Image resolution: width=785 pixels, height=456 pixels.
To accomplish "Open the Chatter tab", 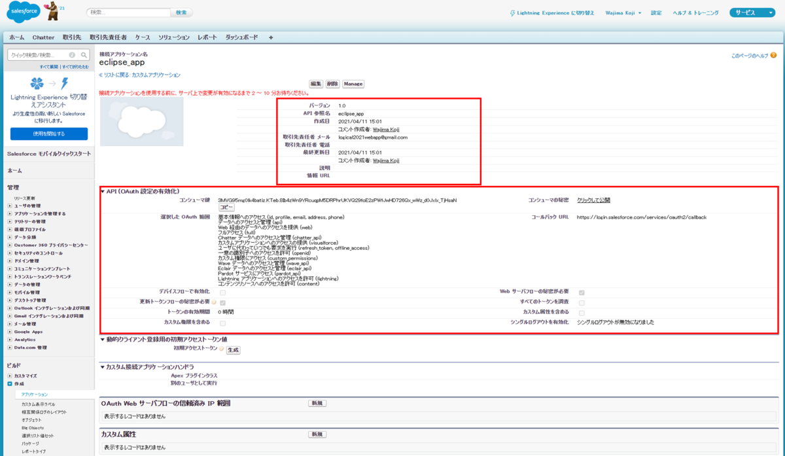I will click(x=44, y=38).
